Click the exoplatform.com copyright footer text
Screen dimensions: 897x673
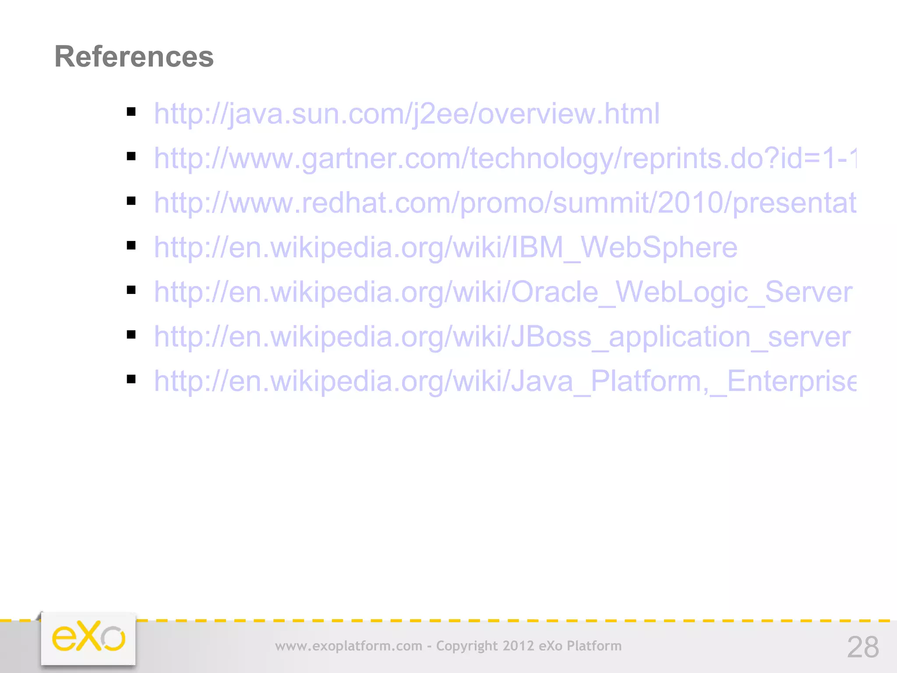pos(448,646)
